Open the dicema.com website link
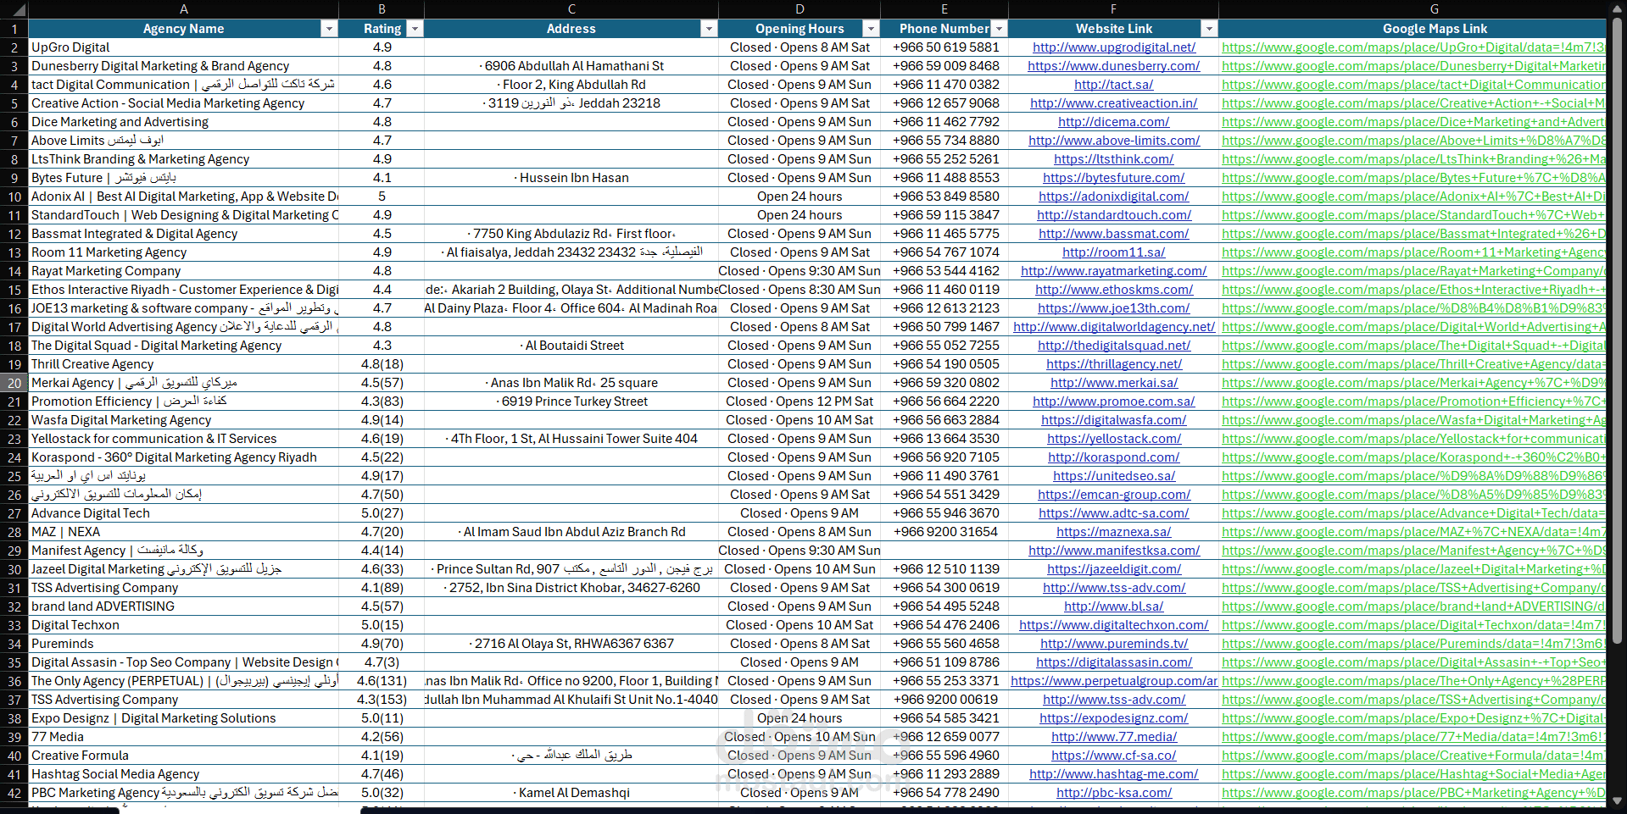The width and height of the screenshot is (1627, 814). [x=1114, y=122]
